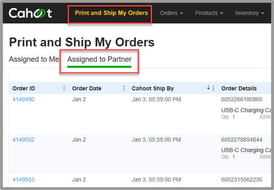Screen dimensions: 274x190
Task: Open order 4149502
Action: [24, 140]
